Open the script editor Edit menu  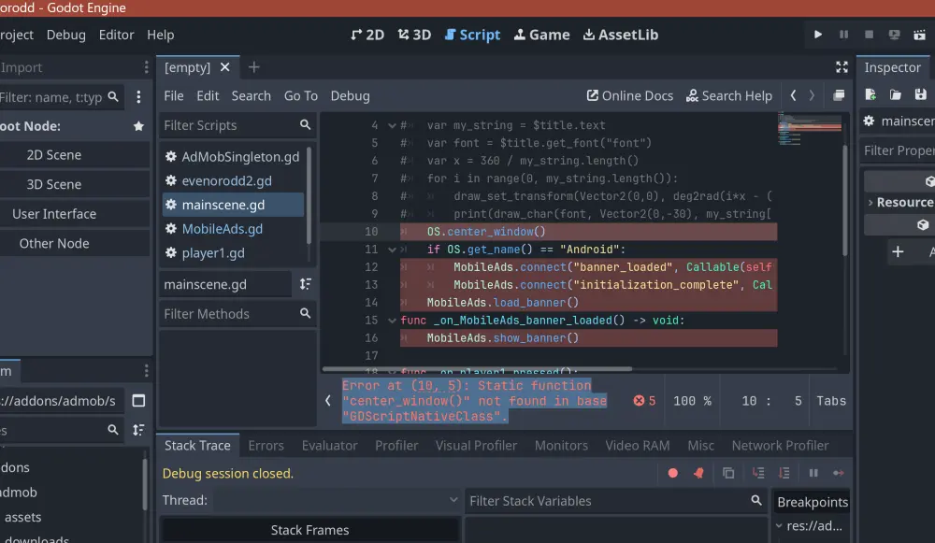(208, 96)
